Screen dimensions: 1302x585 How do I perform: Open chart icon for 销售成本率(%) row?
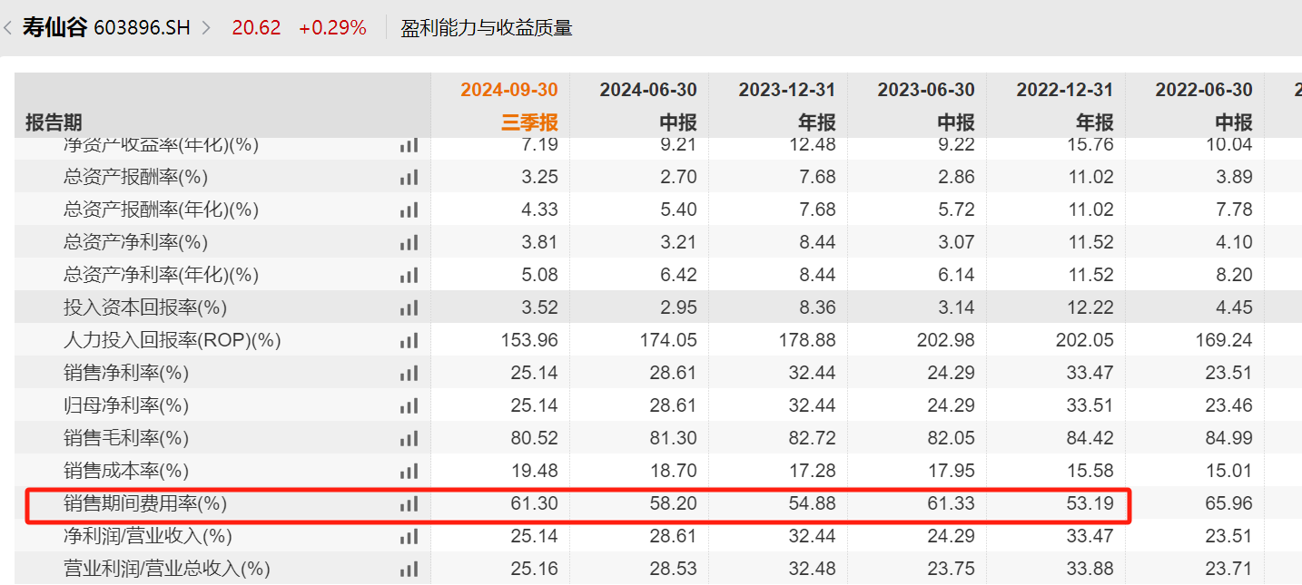pyautogui.click(x=409, y=471)
